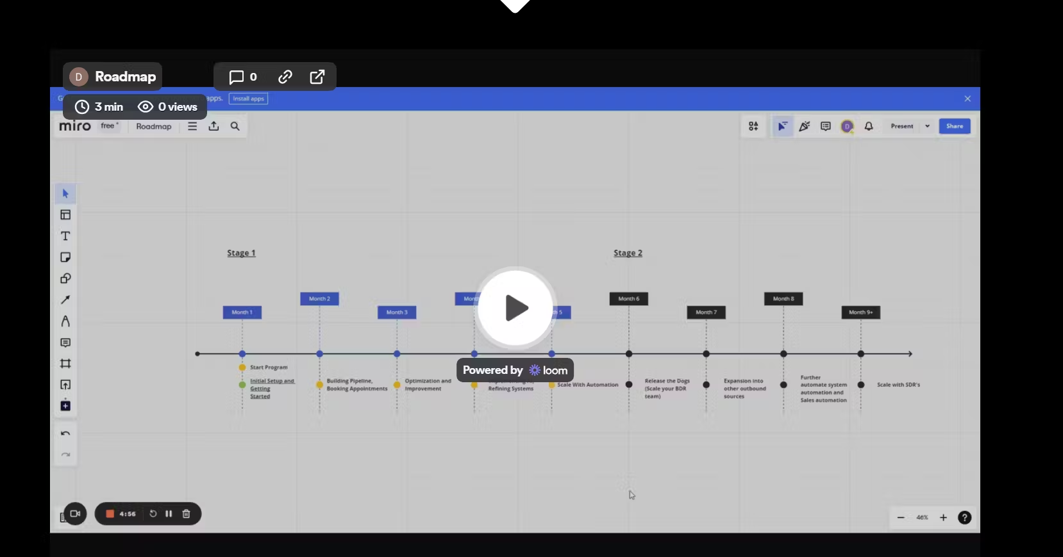
Task: Click the blue Share button
Action: (955, 126)
